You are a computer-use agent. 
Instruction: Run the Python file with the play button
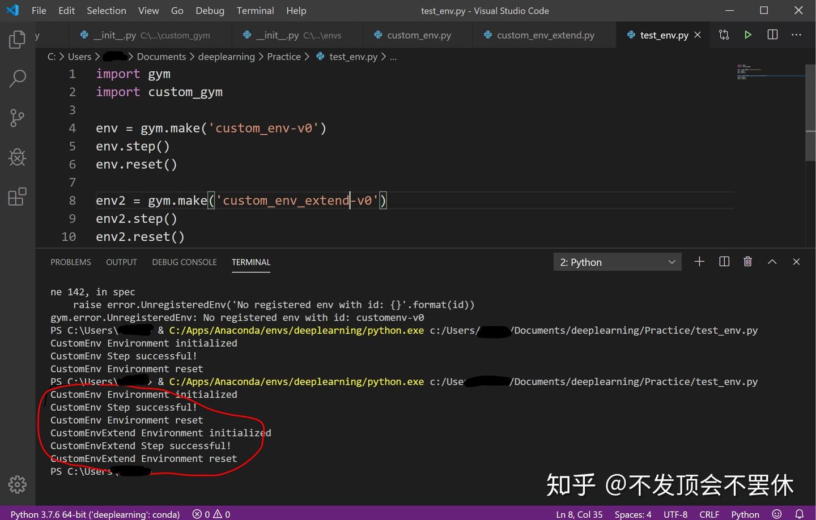(x=747, y=35)
